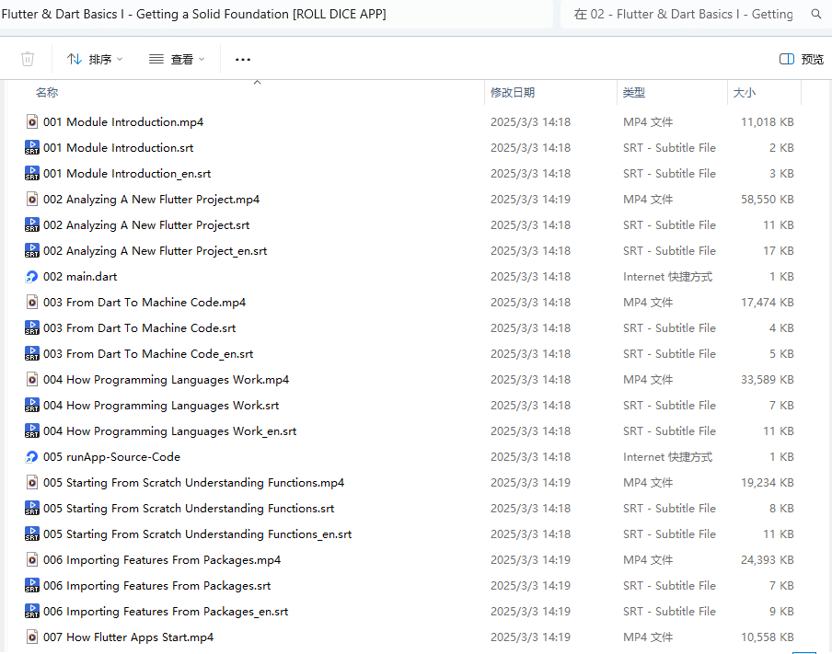The image size is (832, 654).
Task: Click the video icon of 006 Importing Features From Packages.mp4
Action: click(32, 560)
